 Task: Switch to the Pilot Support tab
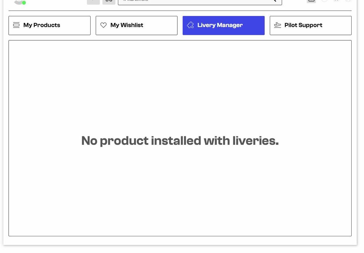point(310,25)
